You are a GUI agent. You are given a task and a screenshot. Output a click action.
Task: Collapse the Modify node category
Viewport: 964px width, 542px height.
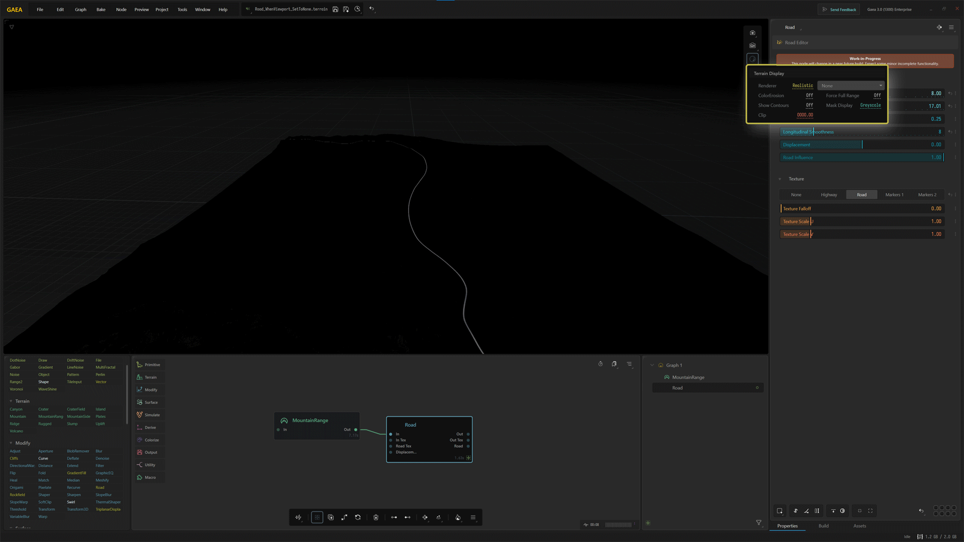coord(11,443)
